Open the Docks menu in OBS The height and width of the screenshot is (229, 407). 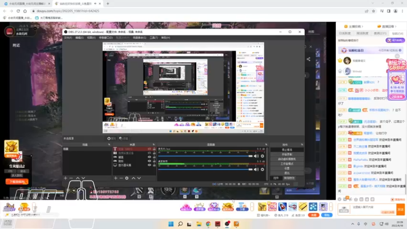[x=106, y=38]
